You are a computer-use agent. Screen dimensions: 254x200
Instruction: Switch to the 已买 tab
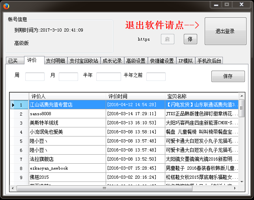[x=13, y=61]
